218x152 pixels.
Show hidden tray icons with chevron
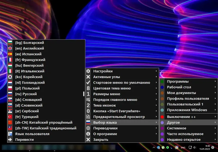tap(154, 148)
